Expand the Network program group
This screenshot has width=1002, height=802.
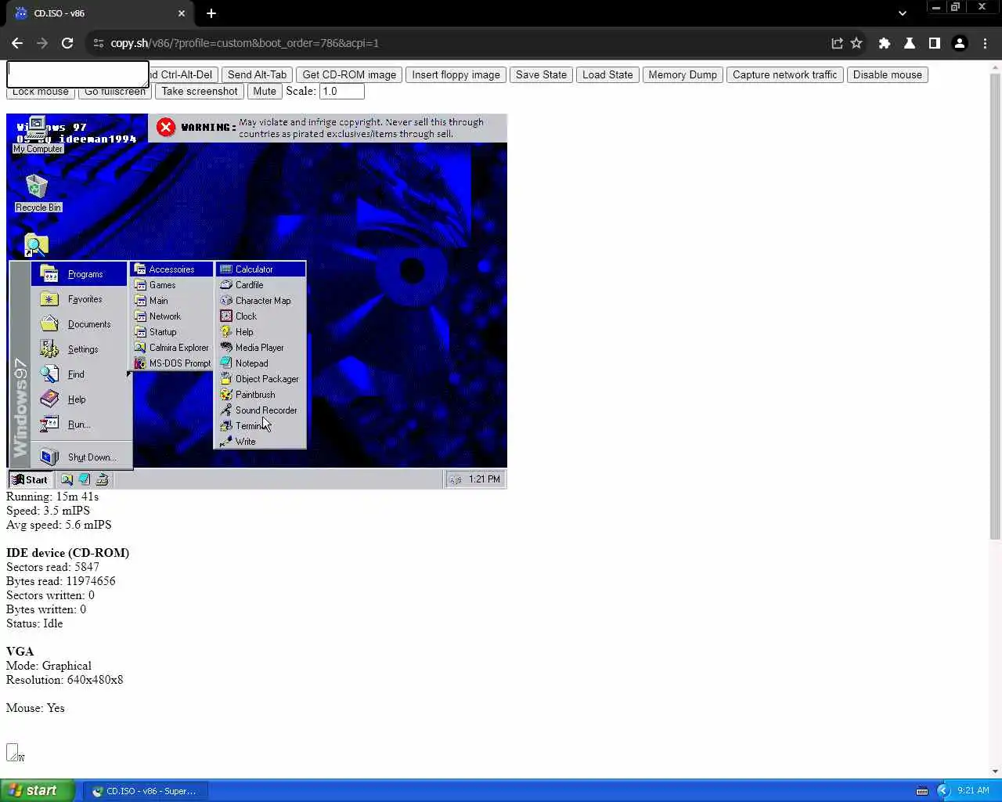[x=171, y=316]
